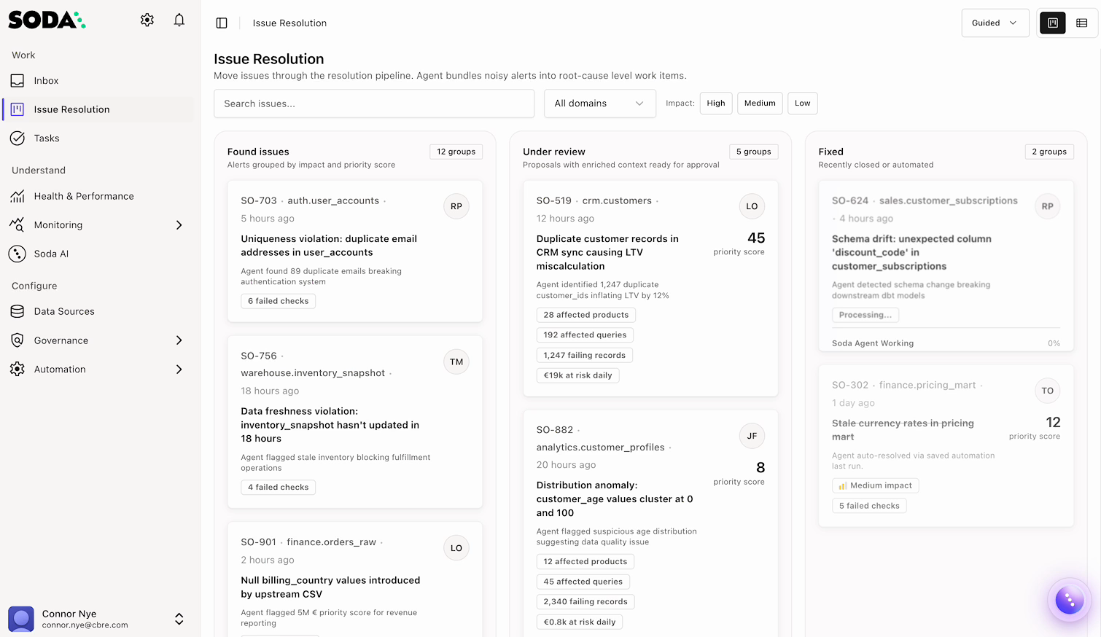Viewport: 1101px width, 637px height.
Task: Open the Stale currency rates issue card
Action: tap(946, 446)
